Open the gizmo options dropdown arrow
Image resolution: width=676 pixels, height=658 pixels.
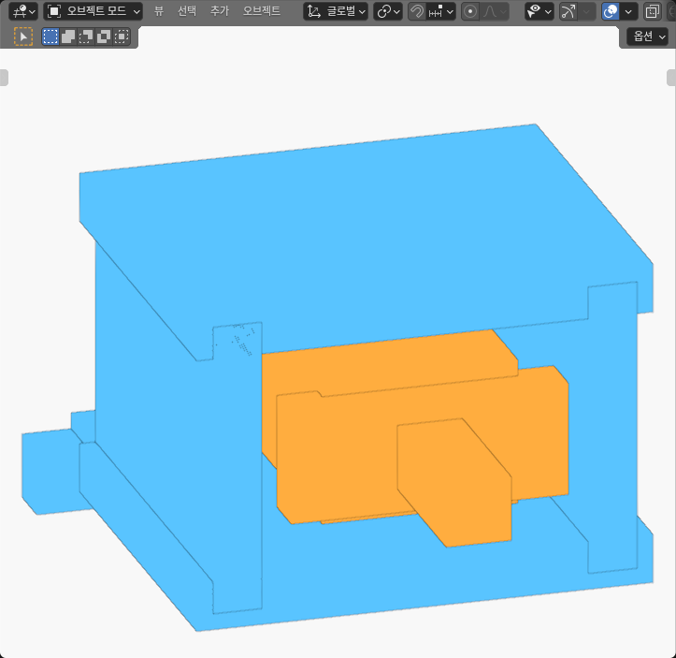tap(587, 11)
